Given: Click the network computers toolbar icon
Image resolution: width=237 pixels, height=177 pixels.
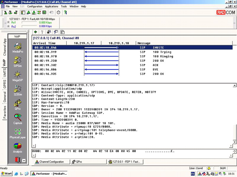Looking at the screenshot, I should [49, 32].
